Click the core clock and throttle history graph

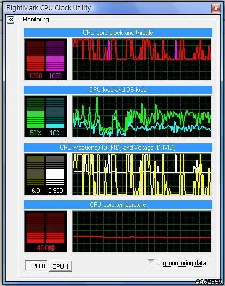(x=142, y=59)
